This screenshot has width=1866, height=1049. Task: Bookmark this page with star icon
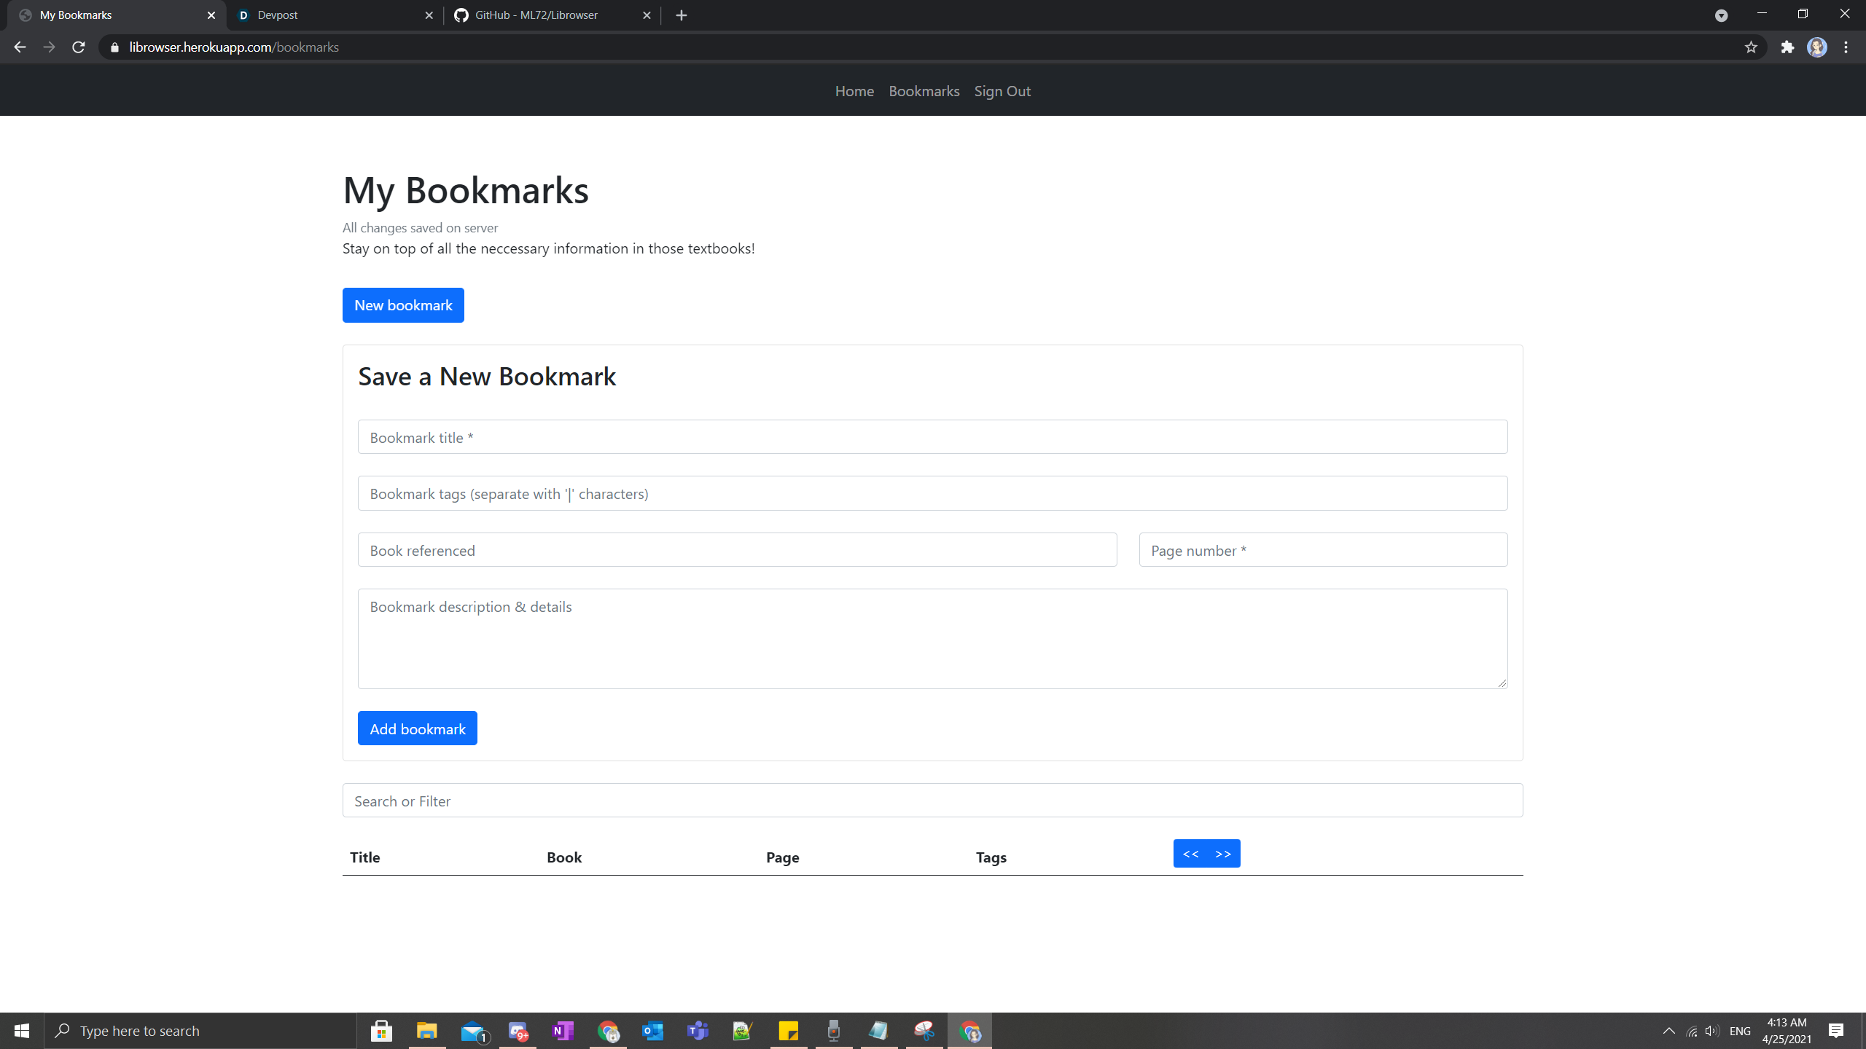pos(1751,47)
